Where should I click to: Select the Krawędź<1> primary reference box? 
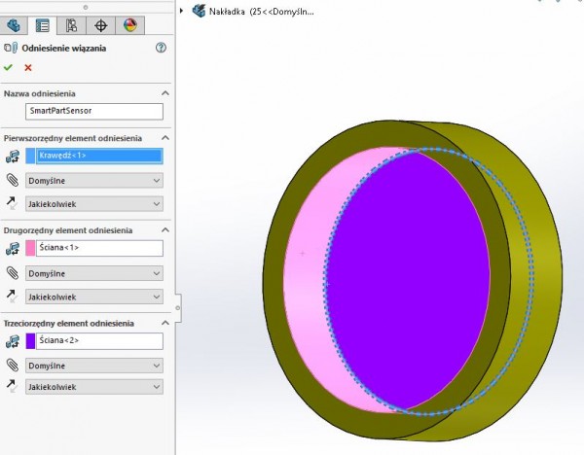[x=98, y=156]
